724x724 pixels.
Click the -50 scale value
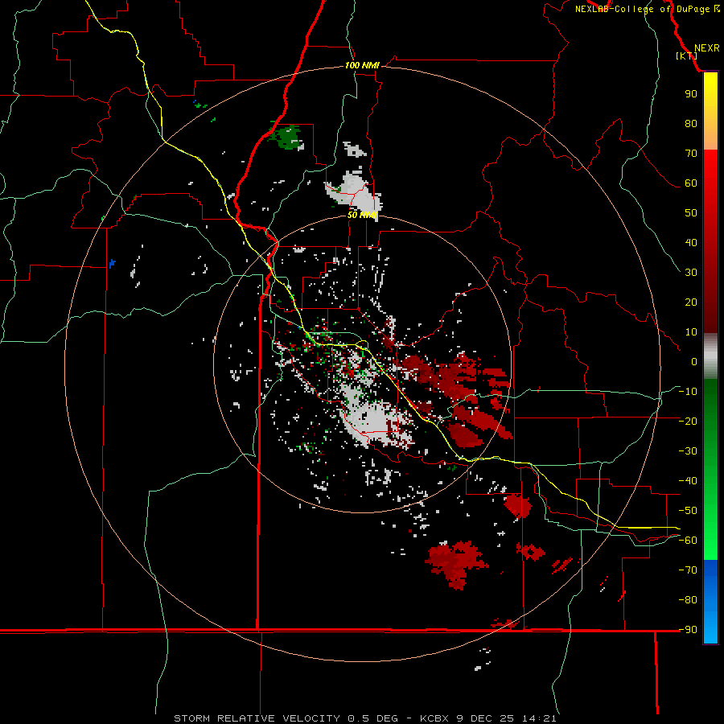tap(688, 511)
